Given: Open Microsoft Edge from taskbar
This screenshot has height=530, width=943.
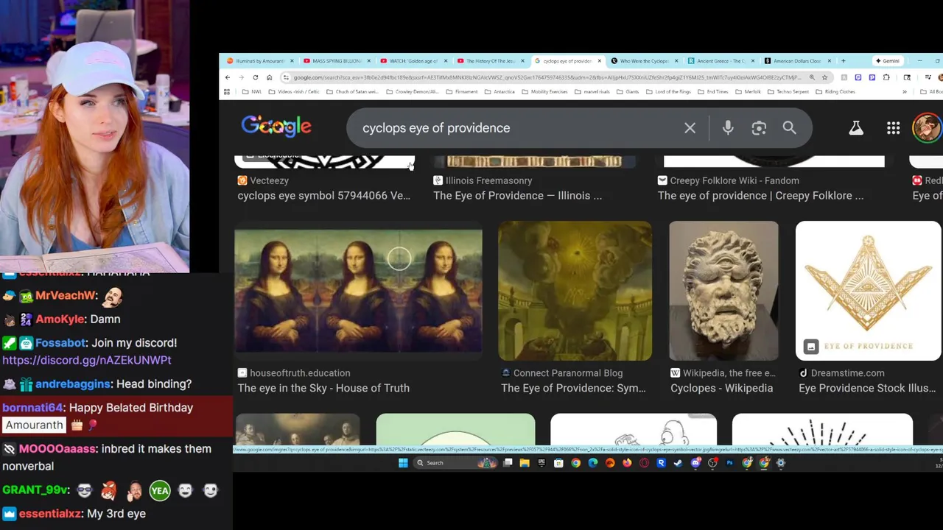Looking at the screenshot, I should point(593,462).
